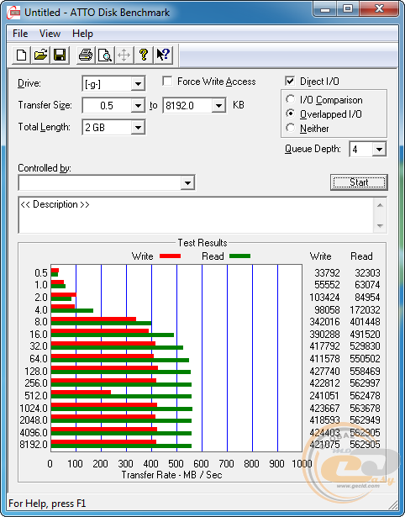Click the New document toolbar icon
405x517 pixels.
[x=21, y=55]
